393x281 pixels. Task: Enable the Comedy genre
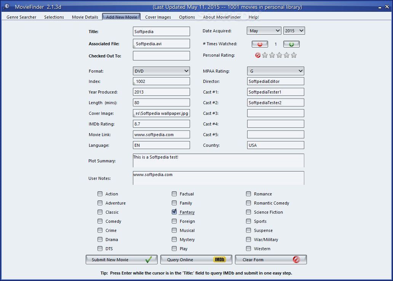pyautogui.click(x=100, y=221)
